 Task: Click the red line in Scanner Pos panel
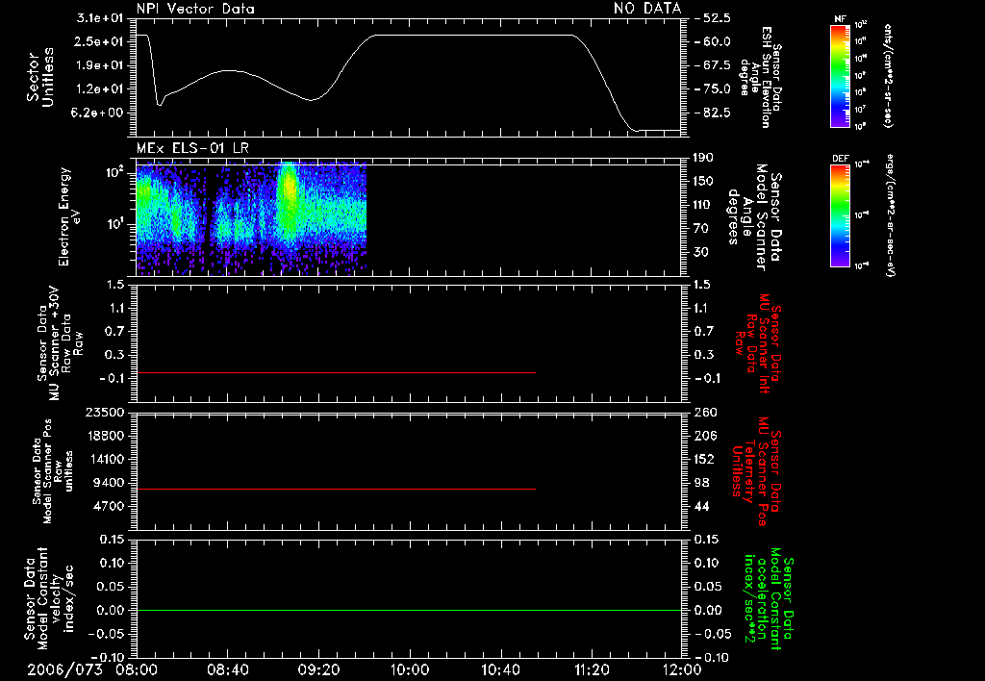click(336, 489)
